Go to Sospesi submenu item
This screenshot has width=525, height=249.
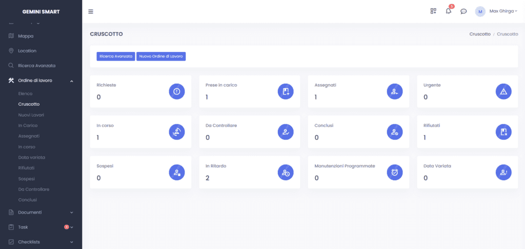coord(27,179)
